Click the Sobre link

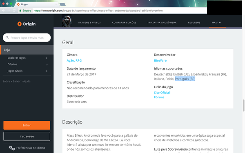[x=6, y=81]
